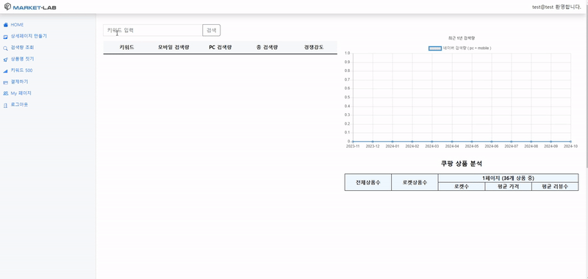Click the Market-Lab logo
Viewport: 588px width, 279px height.
(30, 7)
